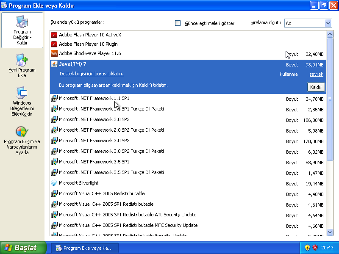339x254 pixels.
Task: Select Adobe Flash Player 10 Plugin entry
Action: pos(188,44)
